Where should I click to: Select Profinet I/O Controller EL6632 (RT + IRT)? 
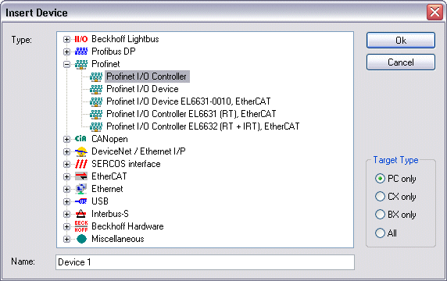click(202, 126)
